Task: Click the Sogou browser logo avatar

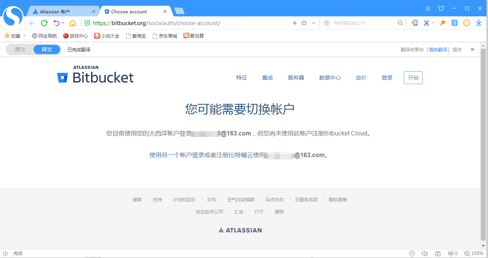Action: coord(13,16)
